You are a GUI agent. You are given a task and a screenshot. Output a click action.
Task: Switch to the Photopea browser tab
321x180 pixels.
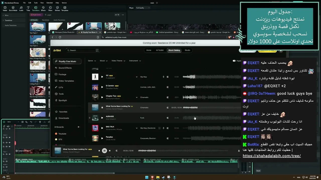[x=63, y=32]
